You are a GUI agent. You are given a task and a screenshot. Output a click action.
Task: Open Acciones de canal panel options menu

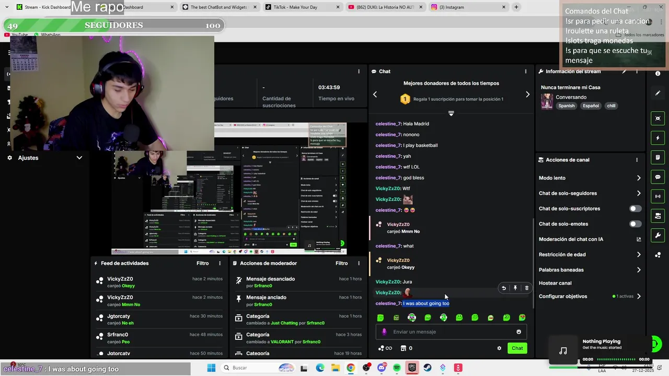tap(637, 160)
